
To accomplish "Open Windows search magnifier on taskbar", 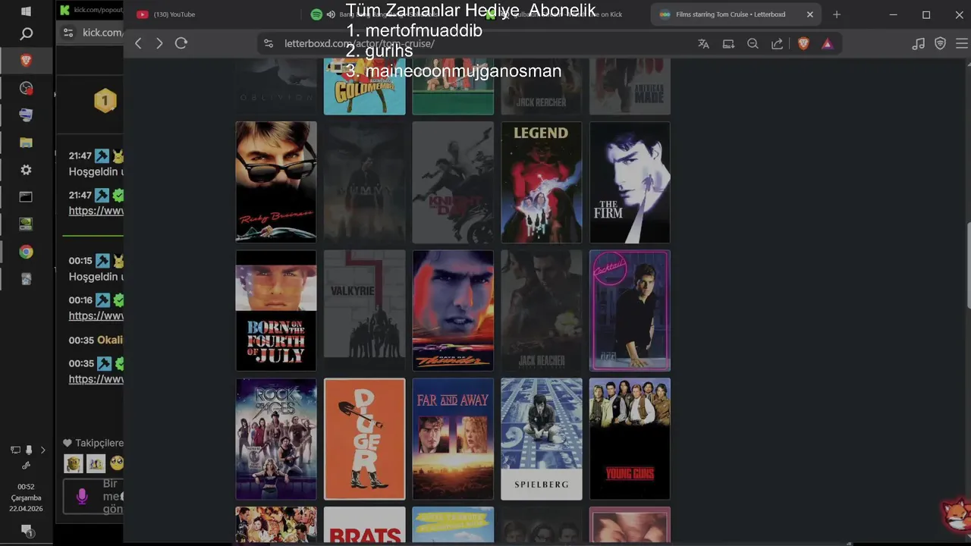I will coord(26,34).
